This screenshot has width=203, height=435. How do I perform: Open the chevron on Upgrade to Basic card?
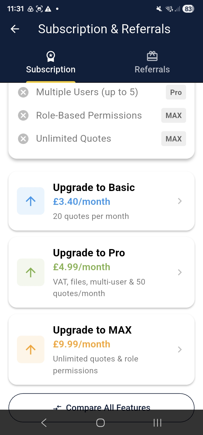(180, 201)
